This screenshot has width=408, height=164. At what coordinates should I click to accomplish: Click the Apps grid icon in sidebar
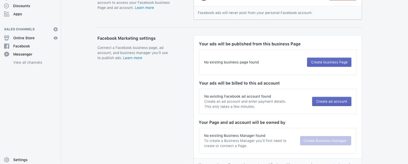tap(7, 14)
